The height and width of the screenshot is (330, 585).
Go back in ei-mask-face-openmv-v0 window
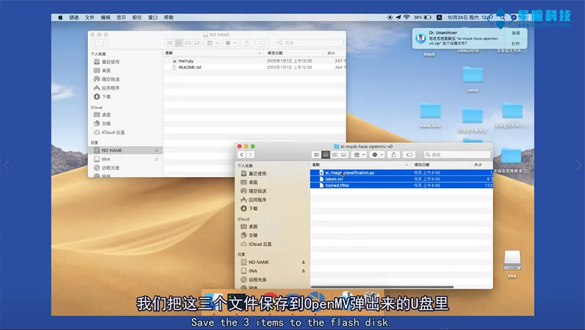pos(242,154)
